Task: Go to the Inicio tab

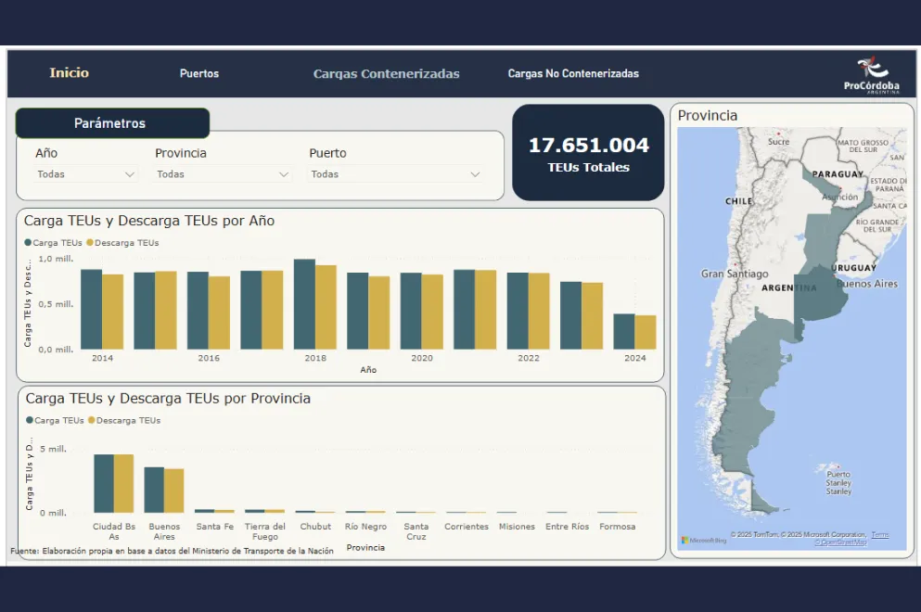Action: click(x=70, y=73)
